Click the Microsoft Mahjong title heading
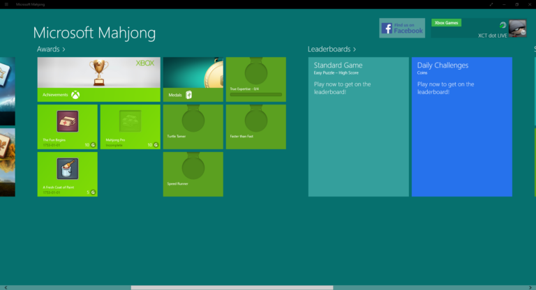536x290 pixels. pos(94,33)
